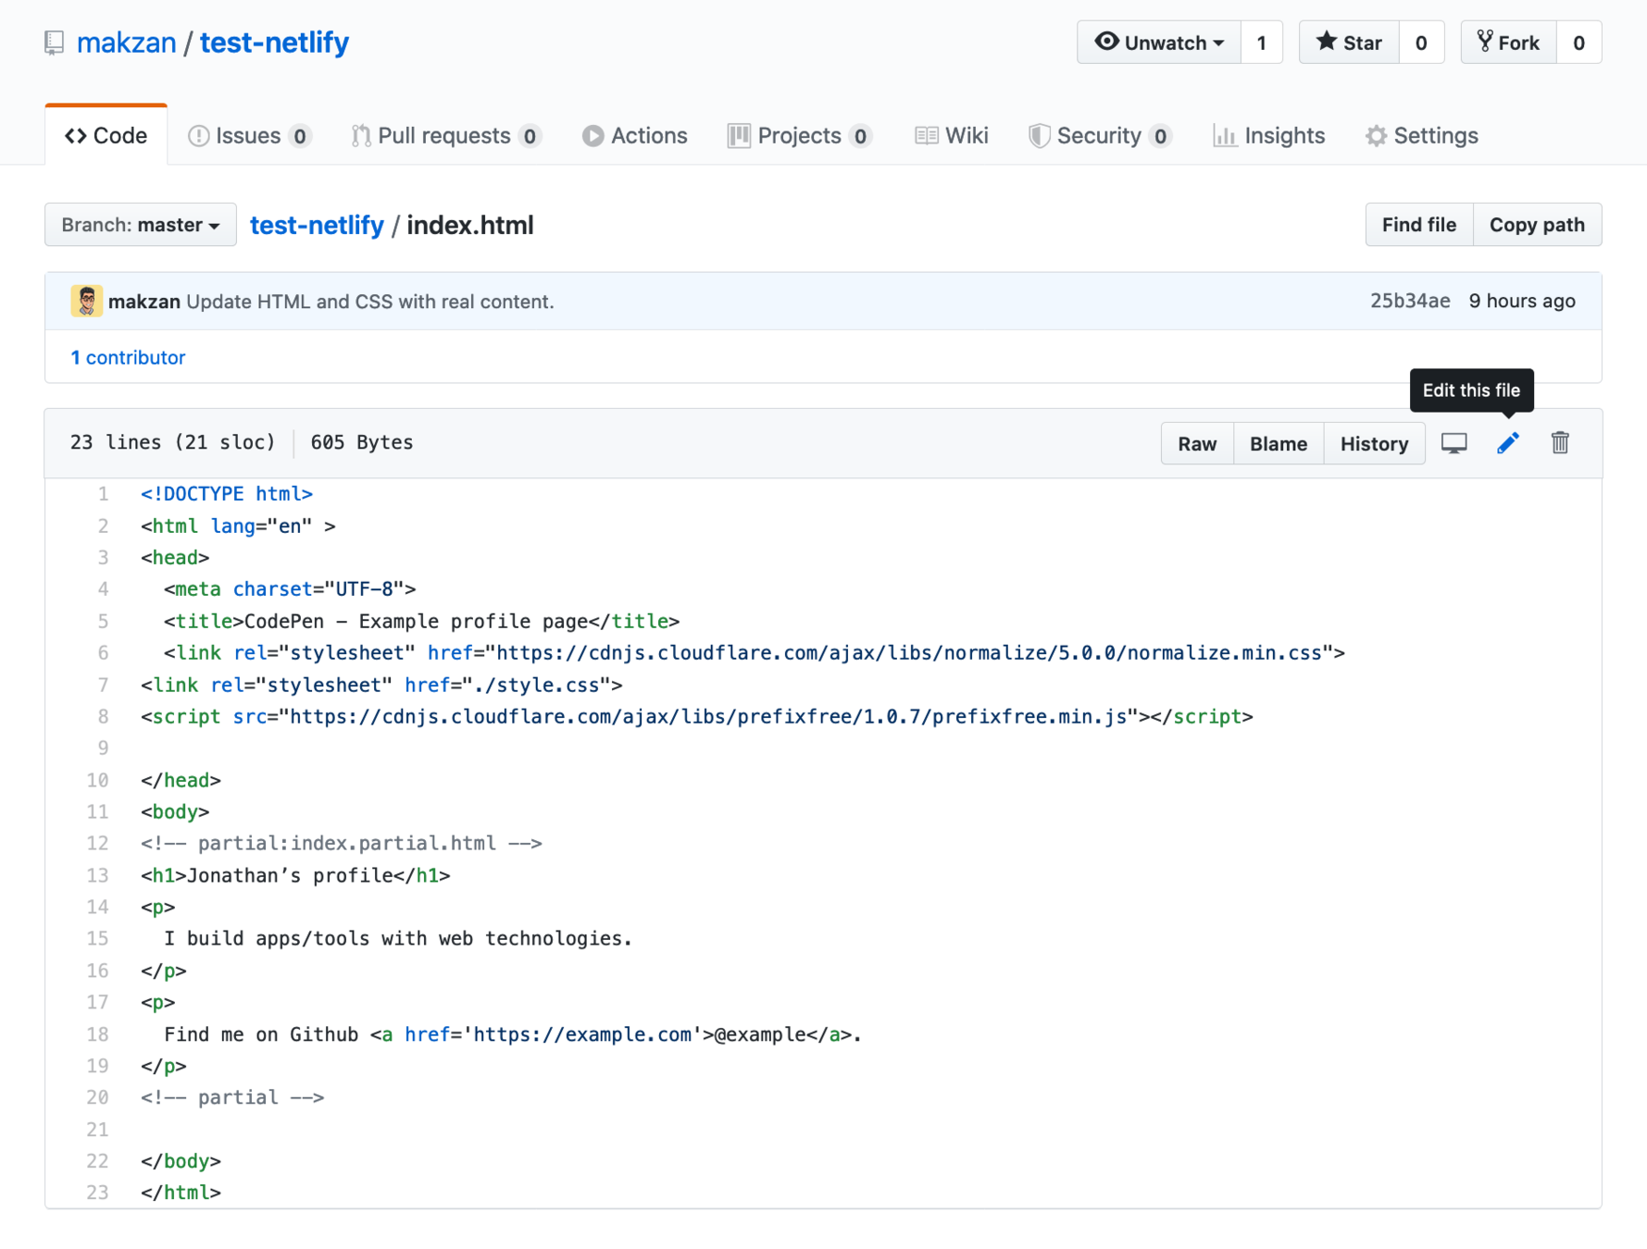Click line number 23
The width and height of the screenshot is (1647, 1249).
click(x=97, y=1193)
